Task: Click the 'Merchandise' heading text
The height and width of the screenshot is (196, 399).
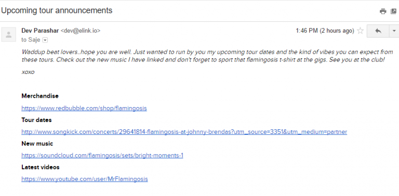Action: tap(40, 96)
